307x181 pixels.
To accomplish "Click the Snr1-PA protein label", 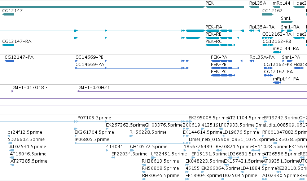I will click(291, 57).
